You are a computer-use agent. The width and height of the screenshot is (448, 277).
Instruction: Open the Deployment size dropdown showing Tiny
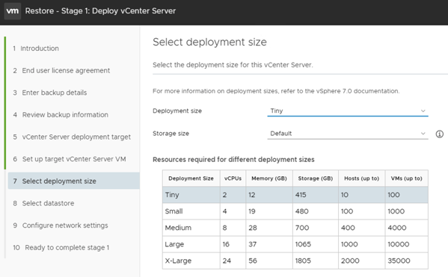(x=348, y=111)
